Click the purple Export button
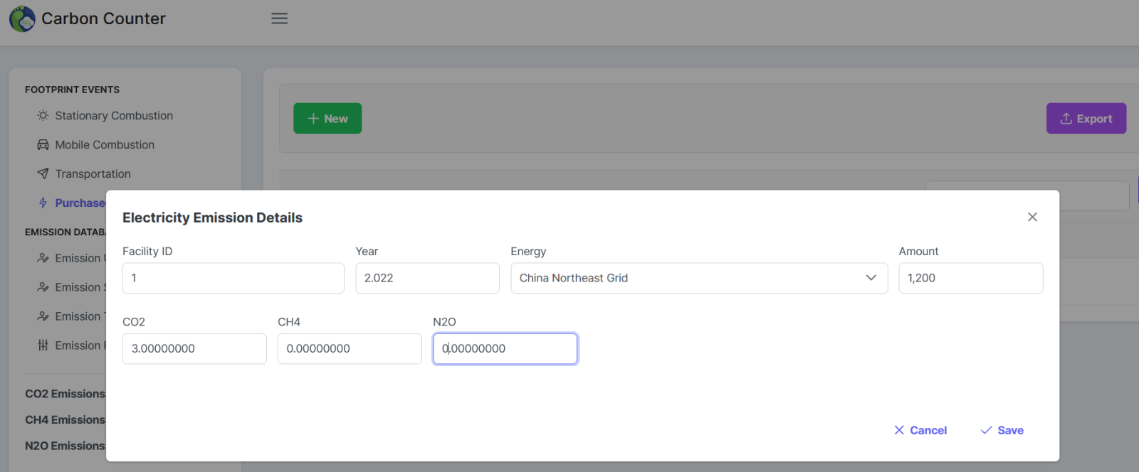The width and height of the screenshot is (1139, 472). (x=1086, y=119)
